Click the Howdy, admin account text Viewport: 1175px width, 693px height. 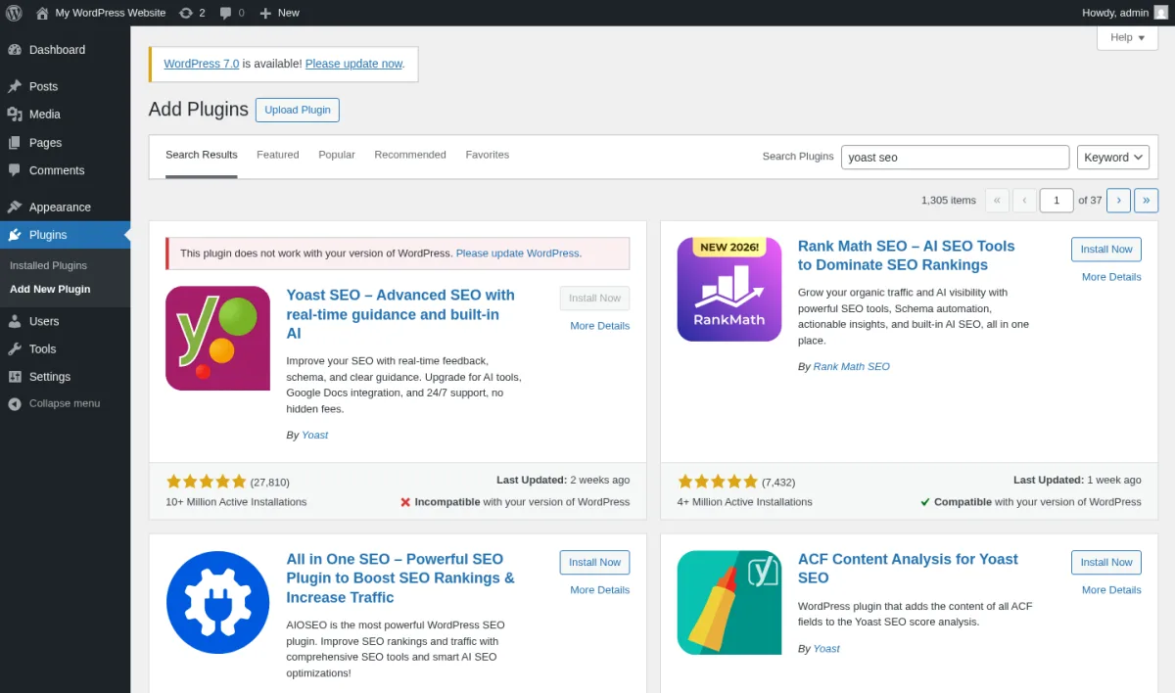tap(1115, 13)
